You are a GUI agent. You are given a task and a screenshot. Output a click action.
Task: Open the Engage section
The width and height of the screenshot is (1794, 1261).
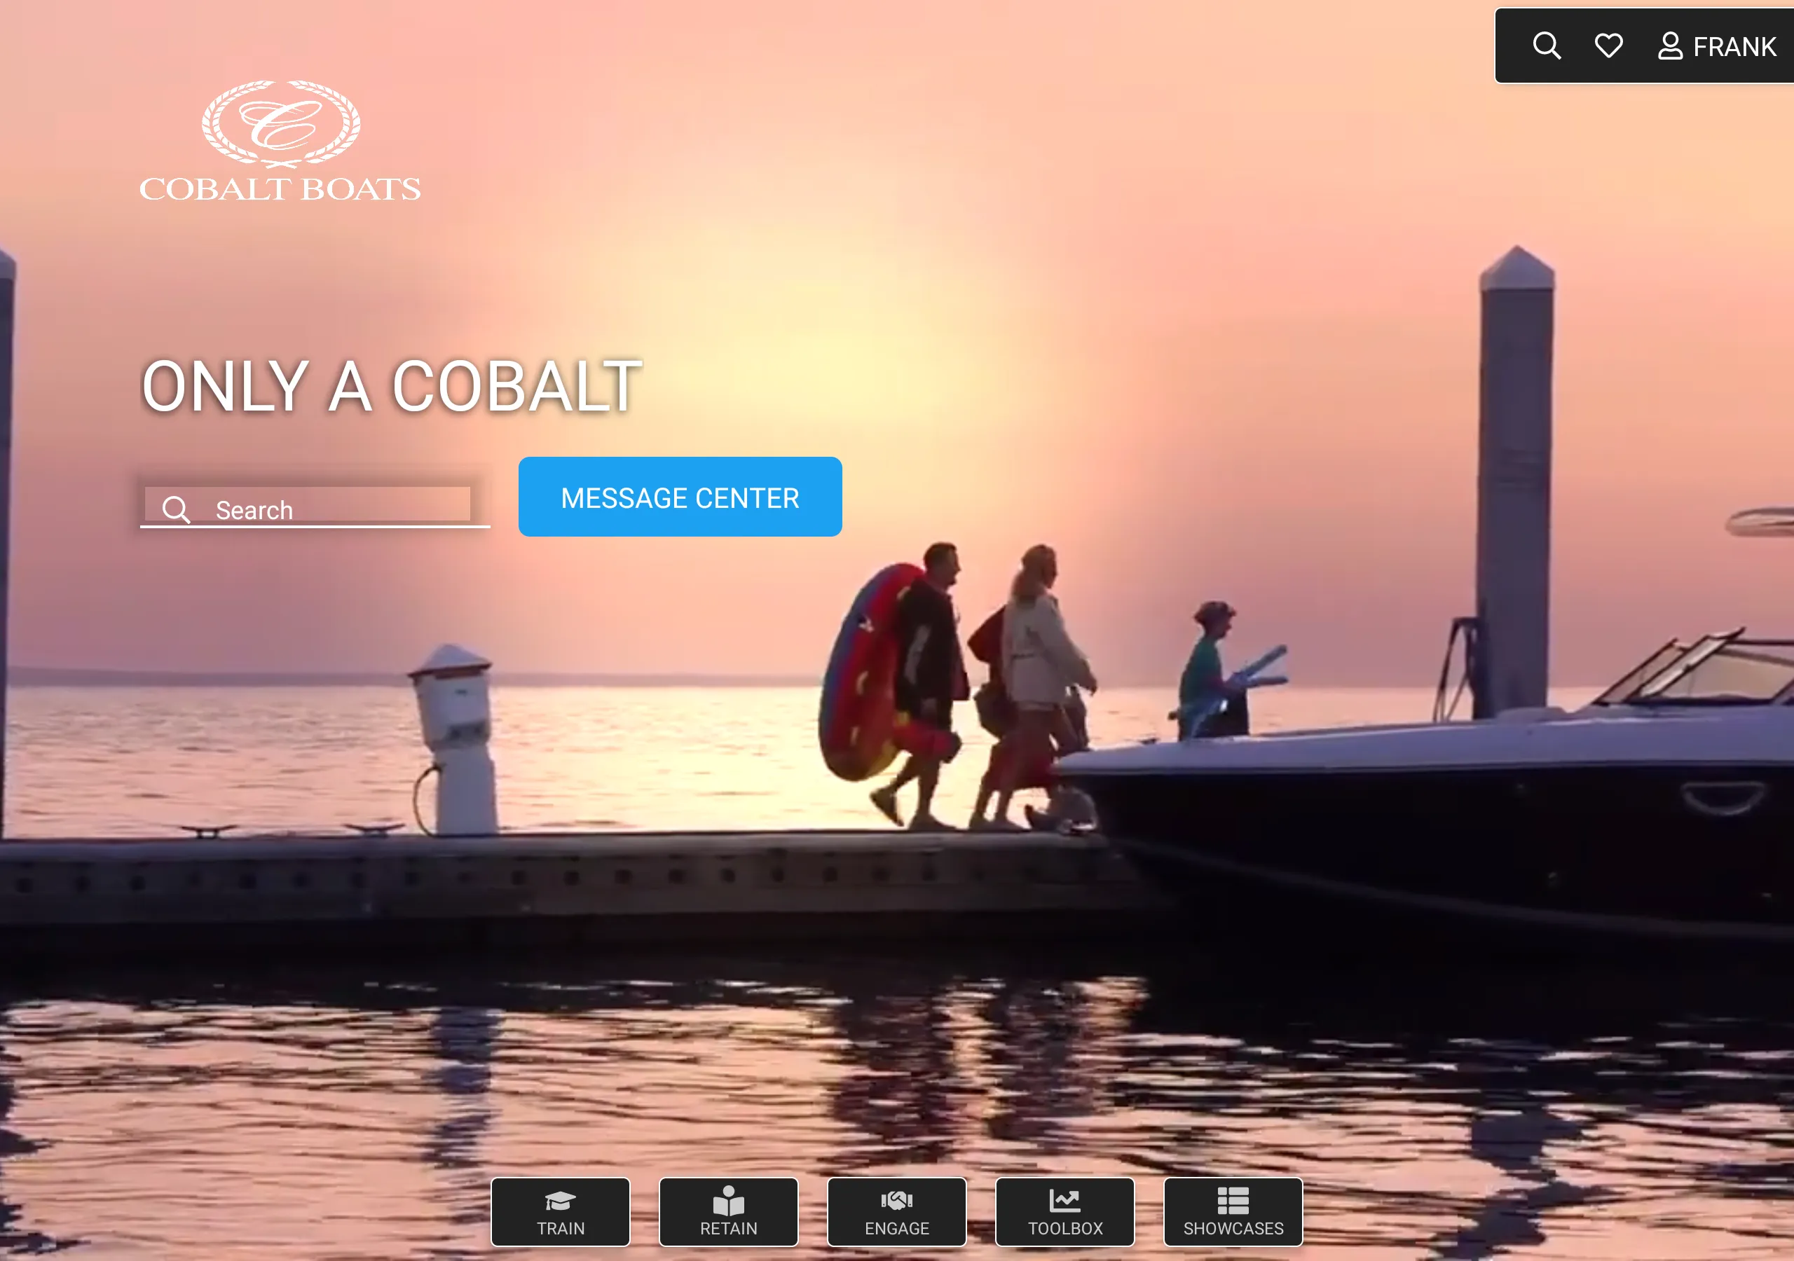click(897, 1212)
